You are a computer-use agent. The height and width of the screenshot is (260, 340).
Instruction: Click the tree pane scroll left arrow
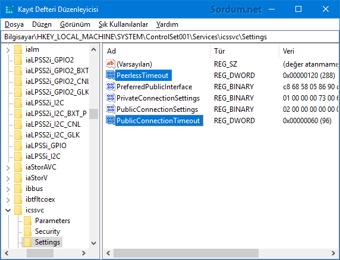pos(7,253)
